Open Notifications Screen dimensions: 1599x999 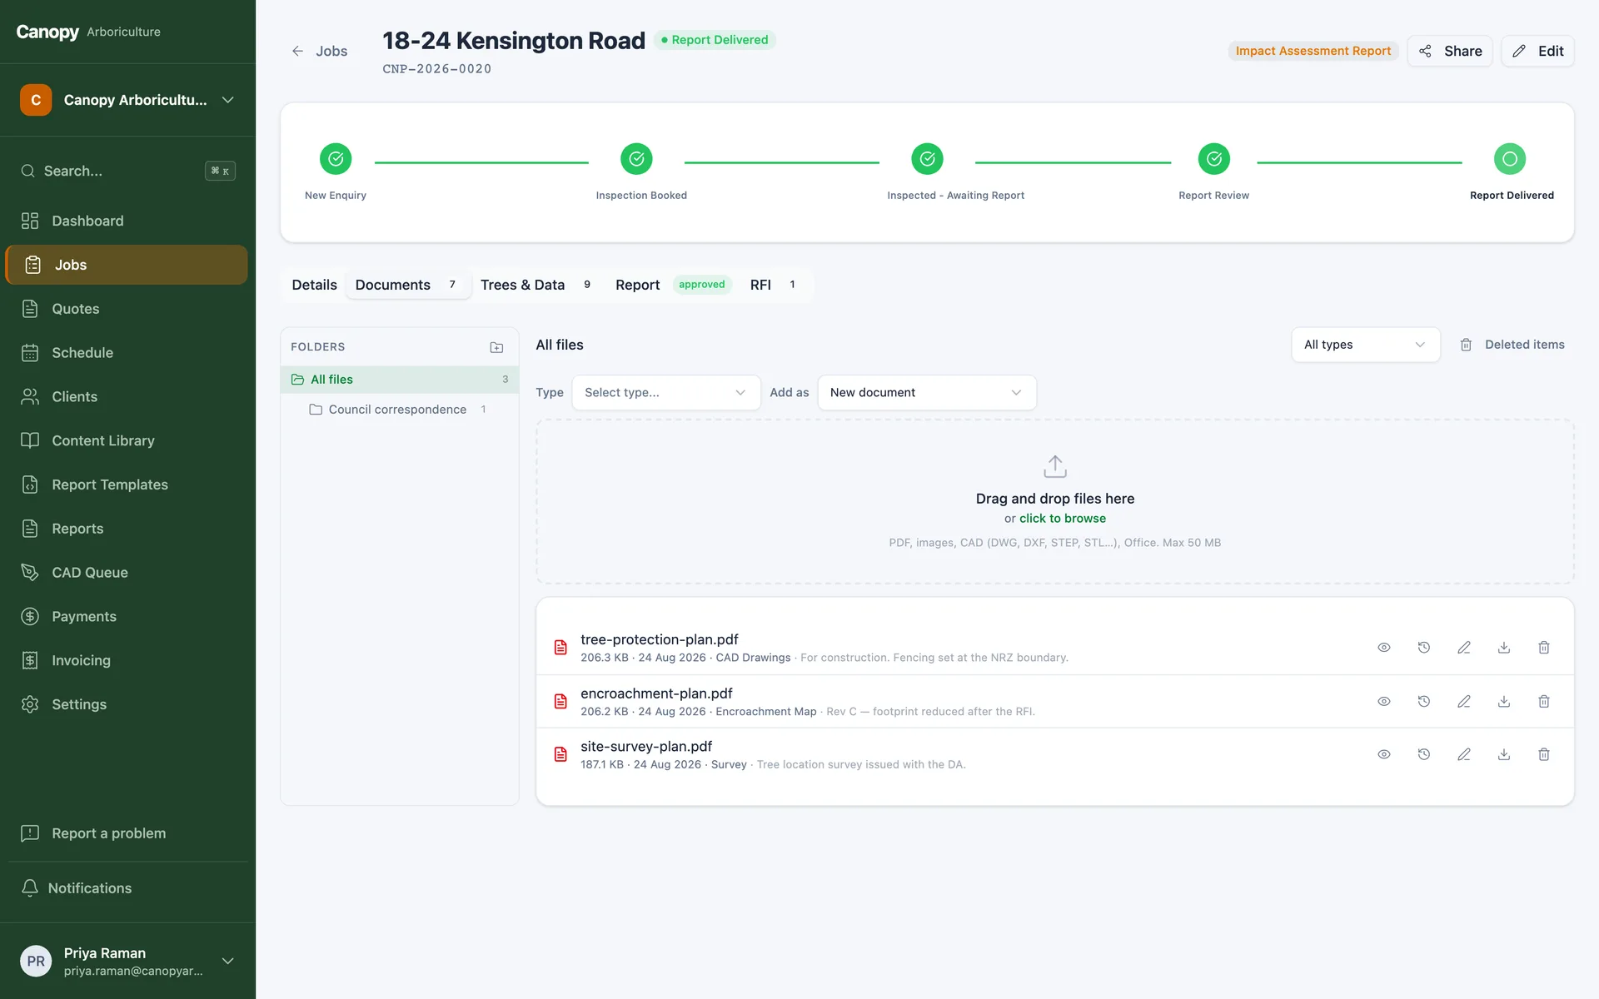127,888
